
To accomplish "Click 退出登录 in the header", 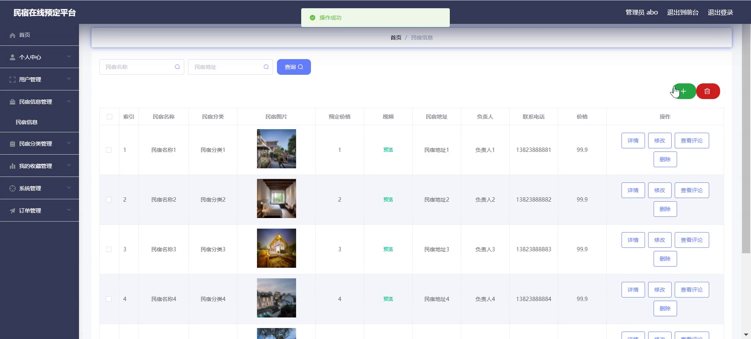I will click(x=720, y=13).
